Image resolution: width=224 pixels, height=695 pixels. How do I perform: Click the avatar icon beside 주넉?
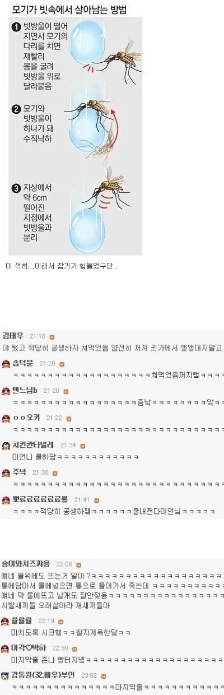click(6, 472)
